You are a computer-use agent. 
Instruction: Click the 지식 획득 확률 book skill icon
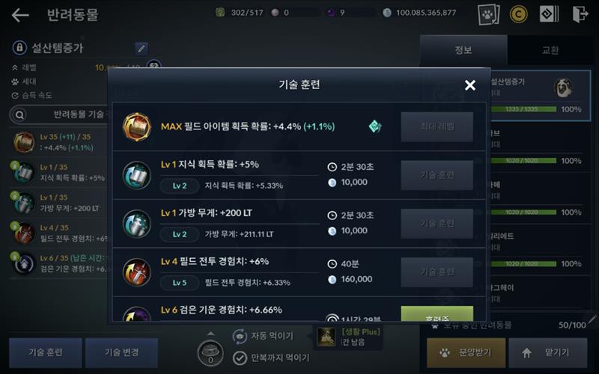pyautogui.click(x=136, y=175)
